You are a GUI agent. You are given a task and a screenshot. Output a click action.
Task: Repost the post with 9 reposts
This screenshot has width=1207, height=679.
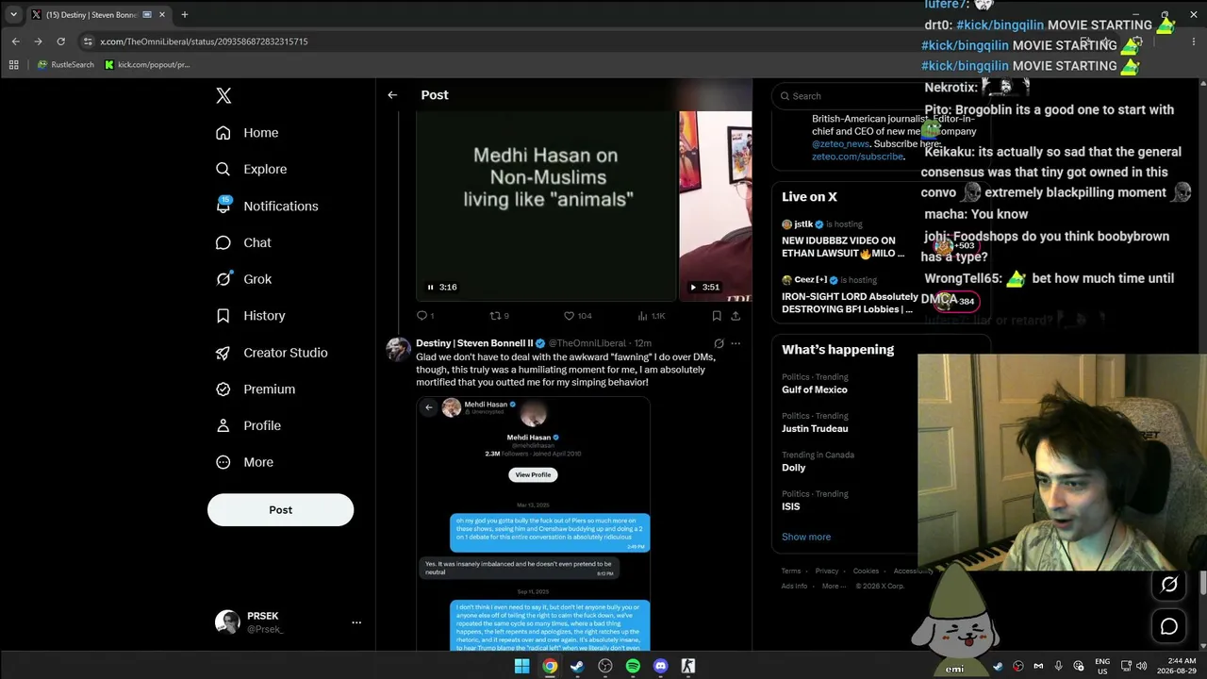pyautogui.click(x=499, y=316)
